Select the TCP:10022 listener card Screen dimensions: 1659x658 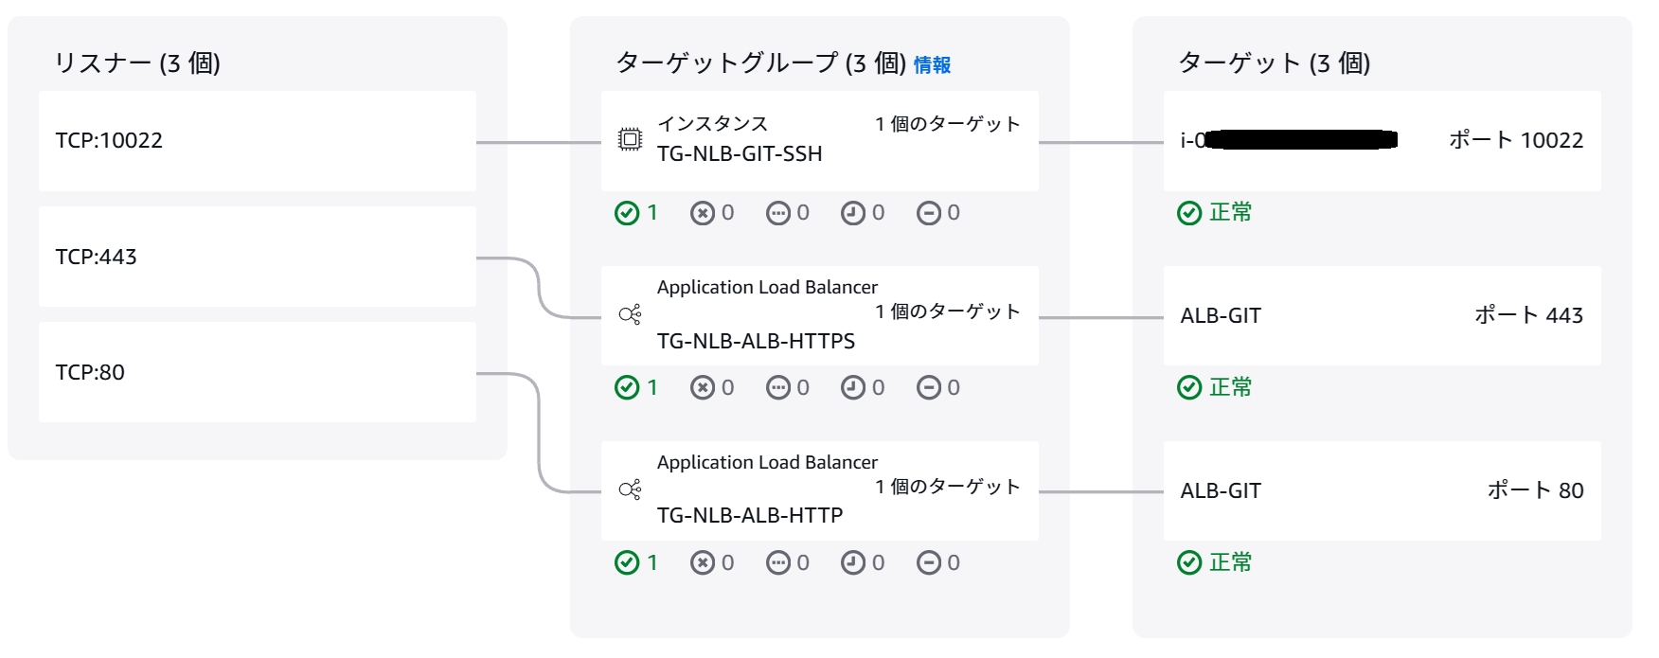[257, 141]
